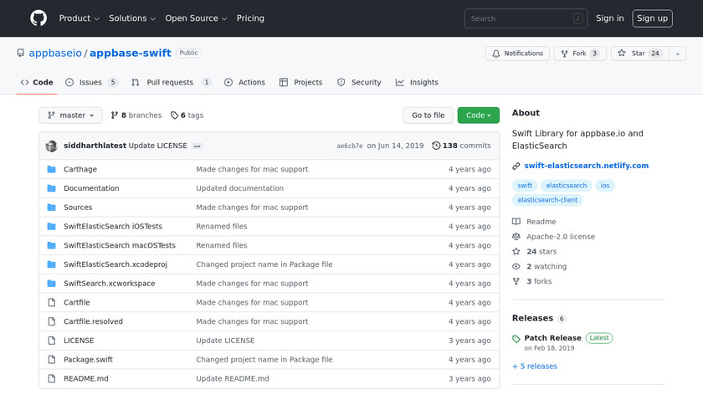The width and height of the screenshot is (703, 395).
Task: Click the commit history clock icon
Action: pyautogui.click(x=436, y=146)
